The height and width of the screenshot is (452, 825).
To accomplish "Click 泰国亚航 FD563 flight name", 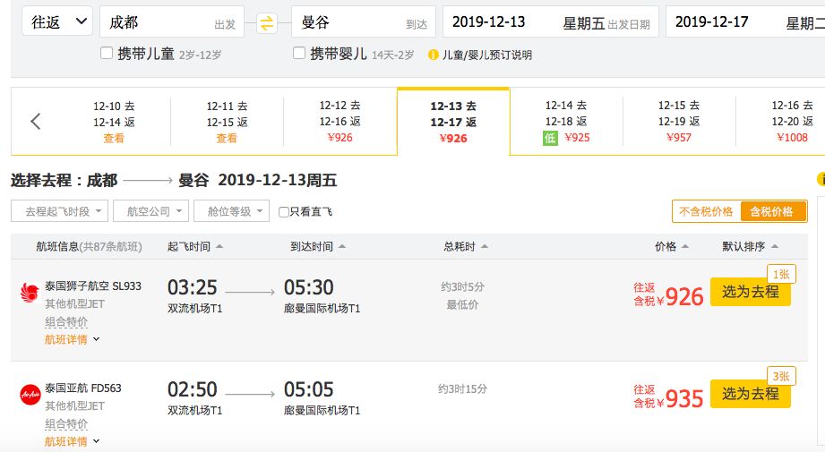I will click(83, 388).
